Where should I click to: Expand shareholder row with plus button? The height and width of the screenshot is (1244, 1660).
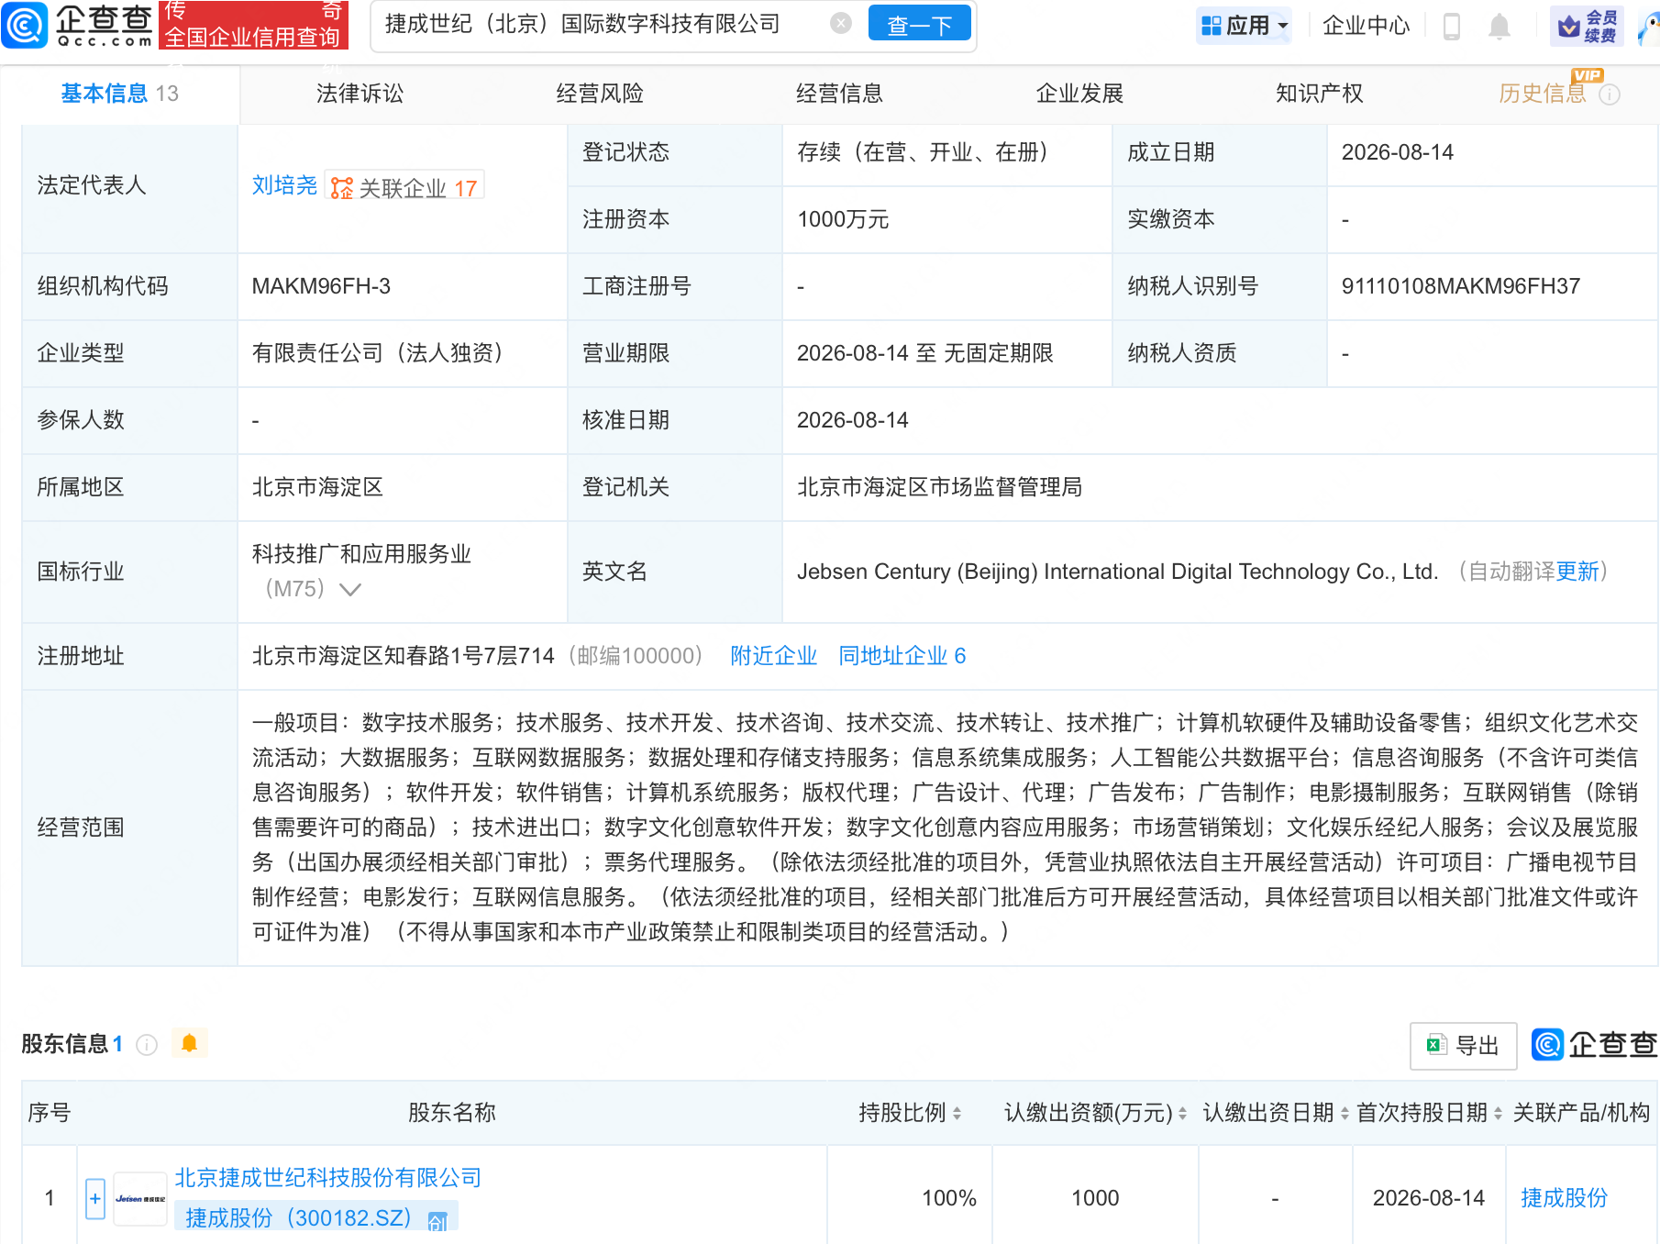tap(95, 1198)
